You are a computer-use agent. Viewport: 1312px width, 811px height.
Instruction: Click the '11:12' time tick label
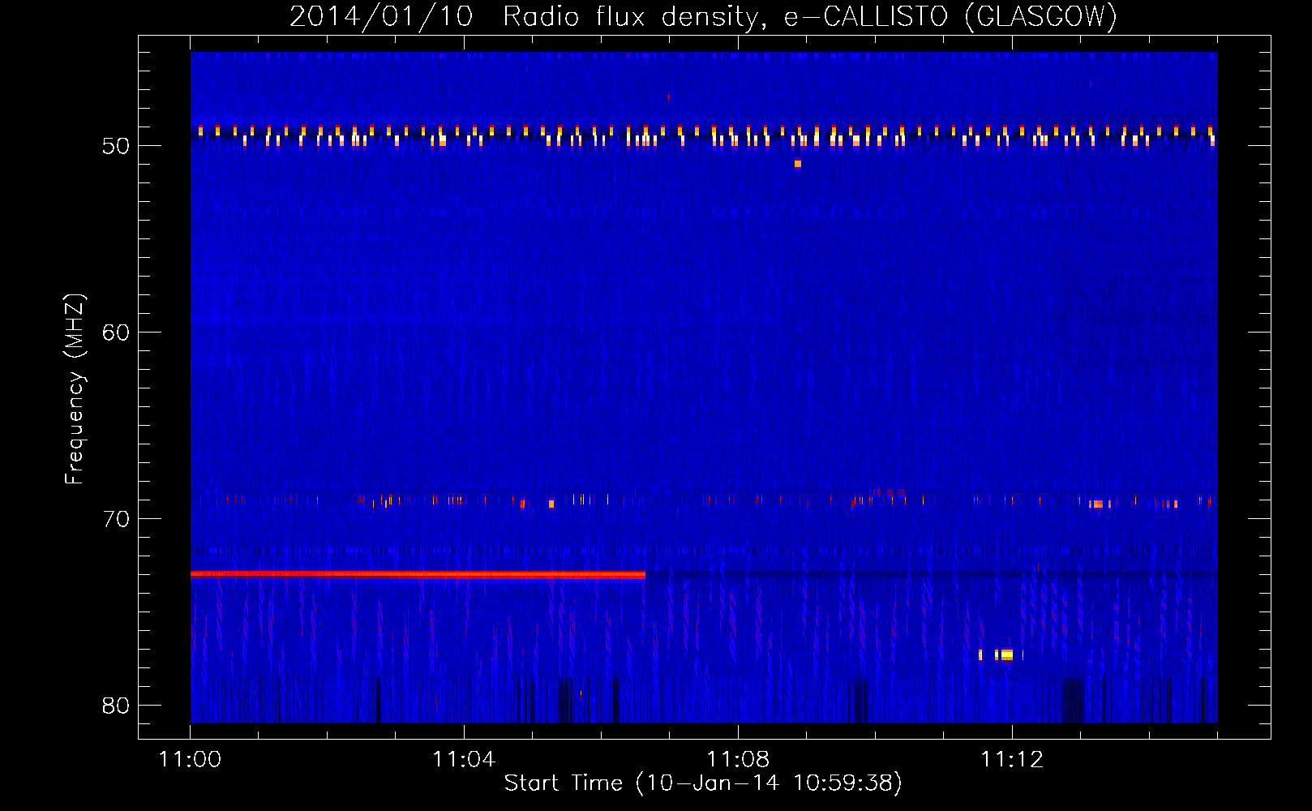[x=1012, y=760]
